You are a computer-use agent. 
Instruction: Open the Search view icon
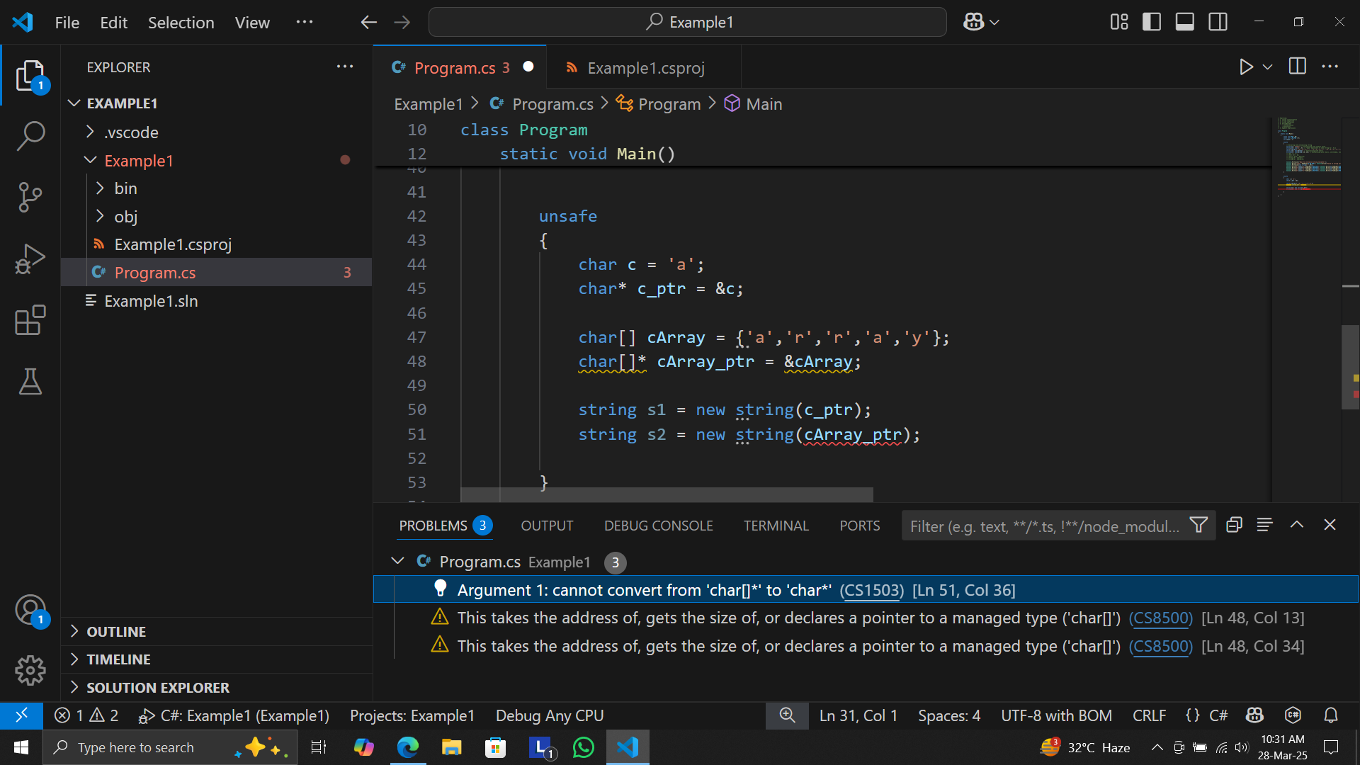tap(30, 136)
